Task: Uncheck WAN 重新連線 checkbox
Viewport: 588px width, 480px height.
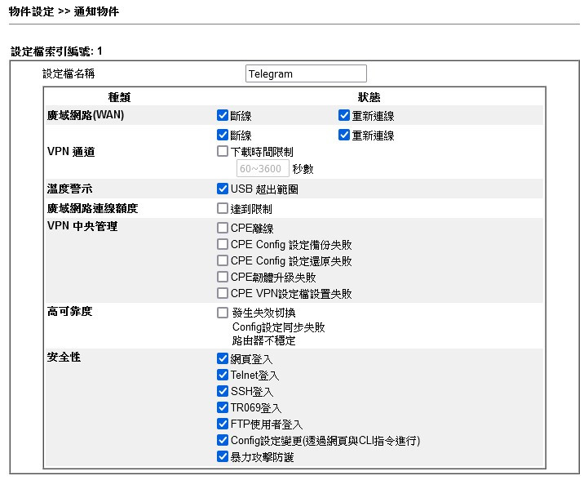Action: point(344,115)
